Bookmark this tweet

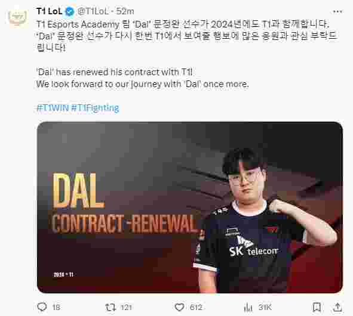click(x=317, y=307)
